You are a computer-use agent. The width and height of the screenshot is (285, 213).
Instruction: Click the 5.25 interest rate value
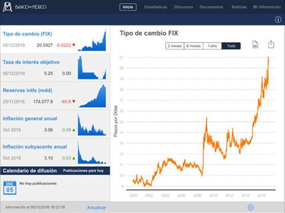[49, 73]
